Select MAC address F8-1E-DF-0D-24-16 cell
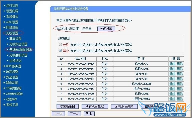The height and width of the screenshot is (118, 192). [x=81, y=89]
